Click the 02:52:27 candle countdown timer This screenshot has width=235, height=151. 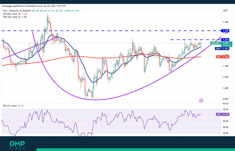(227, 46)
